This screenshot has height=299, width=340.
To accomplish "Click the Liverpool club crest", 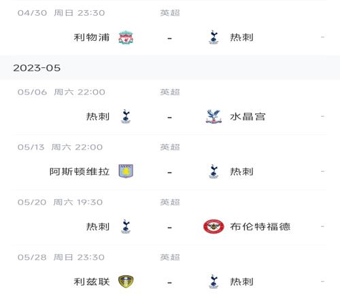I will pos(126,37).
